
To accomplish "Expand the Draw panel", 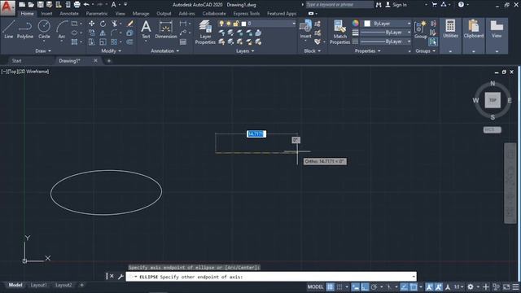I will 43,50.
